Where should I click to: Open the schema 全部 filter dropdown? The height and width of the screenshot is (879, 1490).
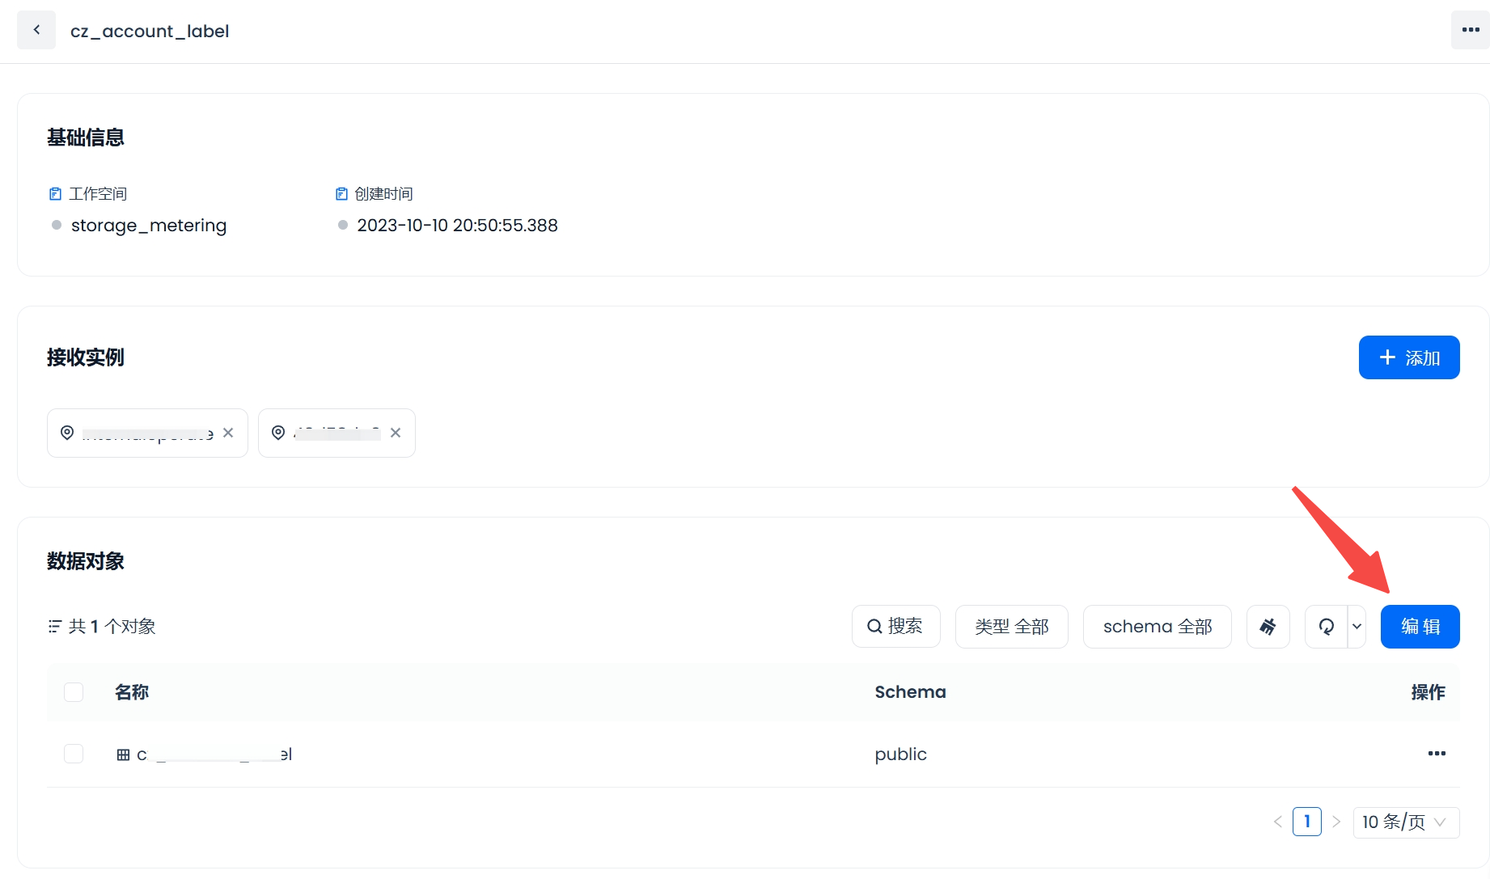pyautogui.click(x=1157, y=627)
